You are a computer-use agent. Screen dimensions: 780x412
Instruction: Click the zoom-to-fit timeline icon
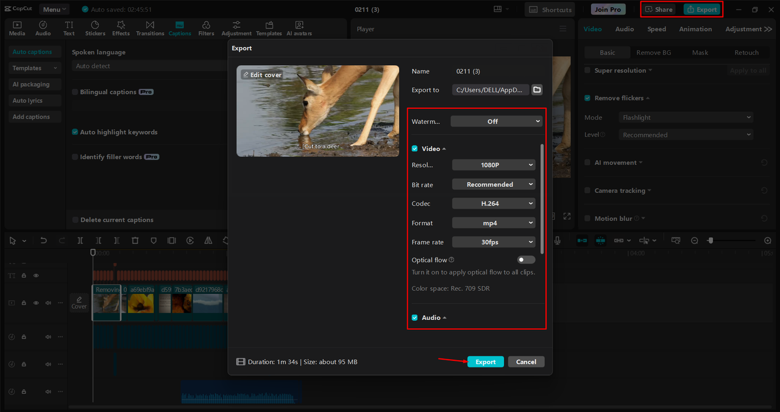click(x=675, y=241)
